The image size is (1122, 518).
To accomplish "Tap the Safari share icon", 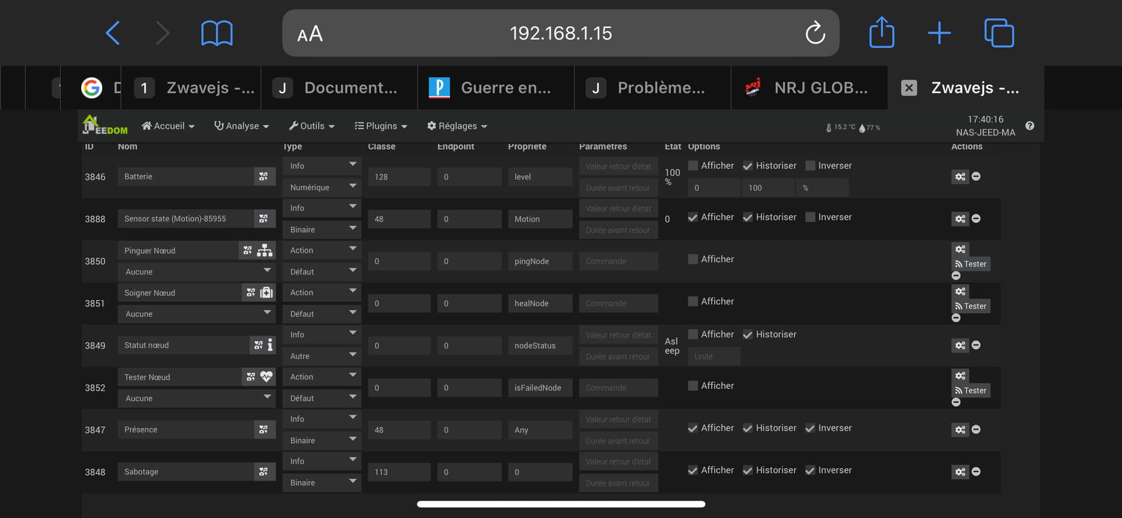I will 882,32.
